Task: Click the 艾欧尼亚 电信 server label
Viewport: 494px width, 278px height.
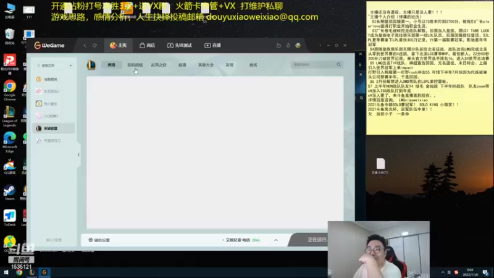Action: [x=238, y=240]
